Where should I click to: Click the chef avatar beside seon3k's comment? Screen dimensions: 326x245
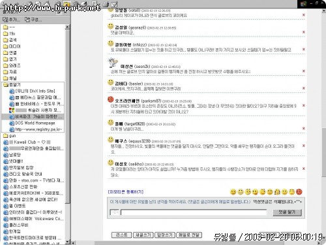point(113,63)
